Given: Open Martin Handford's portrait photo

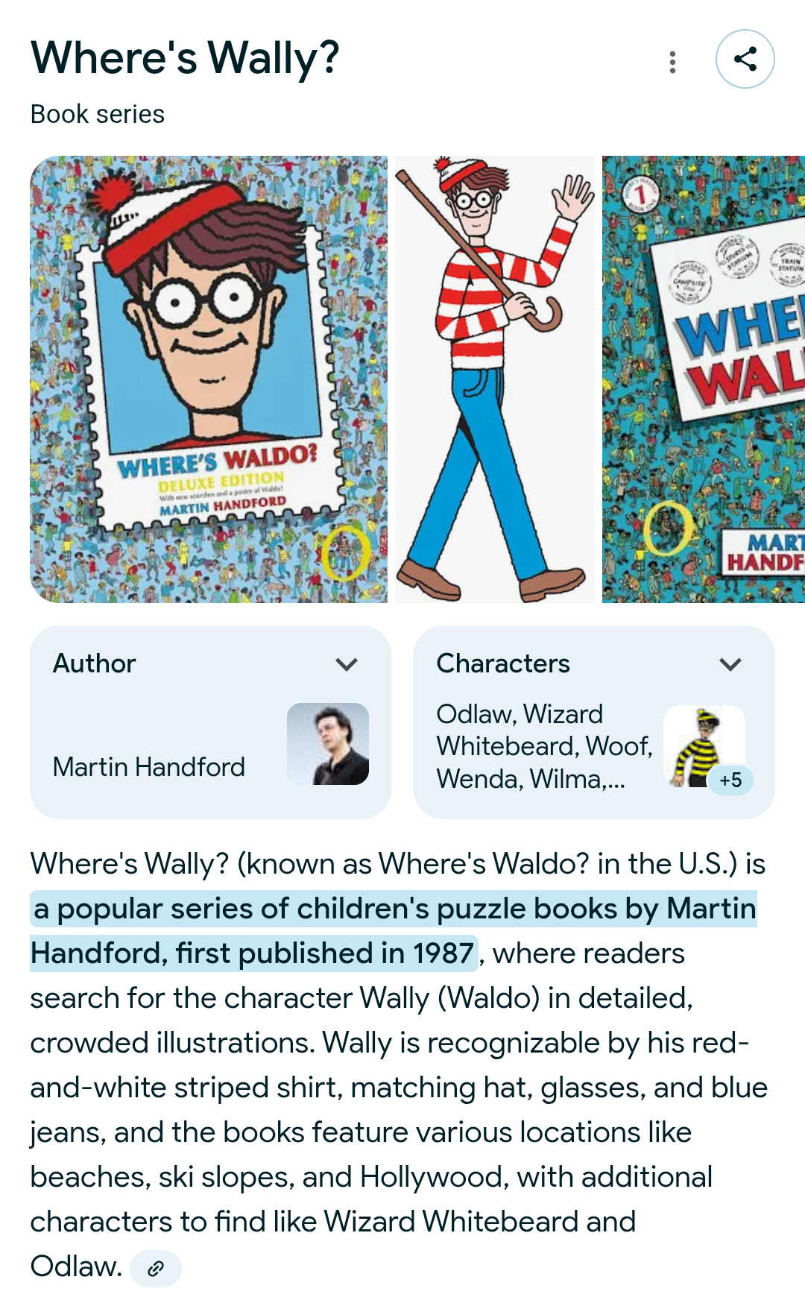Looking at the screenshot, I should (x=328, y=744).
